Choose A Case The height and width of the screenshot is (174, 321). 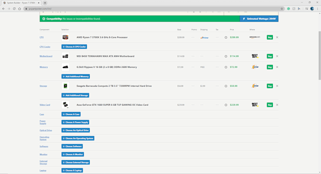point(71,114)
